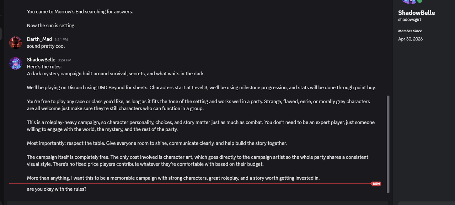Click the red NEW messages badge
The image size is (455, 205).
(376, 184)
